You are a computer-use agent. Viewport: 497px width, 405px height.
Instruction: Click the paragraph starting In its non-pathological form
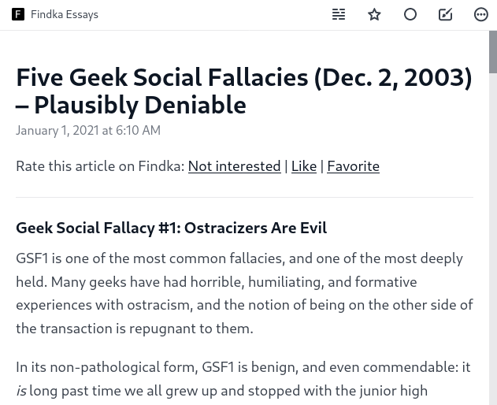click(x=243, y=379)
